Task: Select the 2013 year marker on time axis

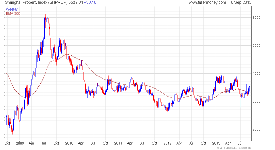Action: click(216, 143)
